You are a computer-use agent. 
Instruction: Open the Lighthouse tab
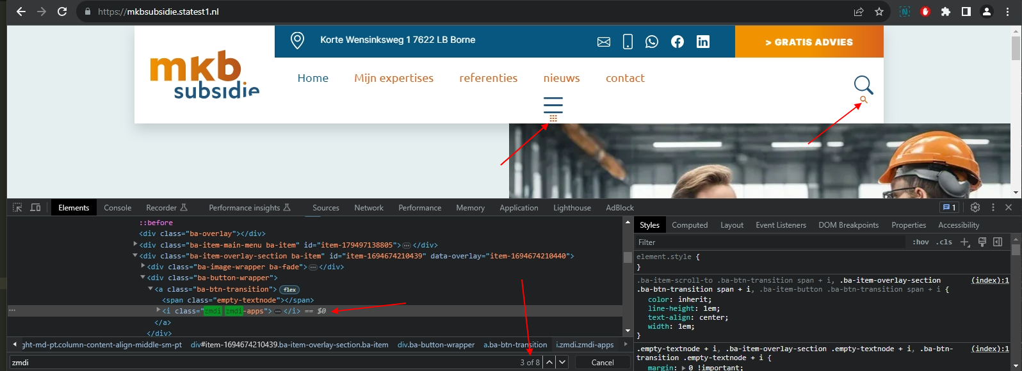(x=572, y=208)
